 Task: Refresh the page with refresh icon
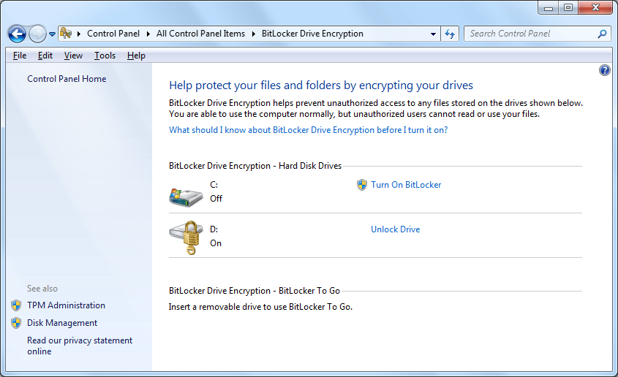450,34
